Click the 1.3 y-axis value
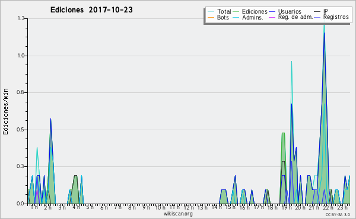This screenshot has height=219, width=356. coord(21,18)
